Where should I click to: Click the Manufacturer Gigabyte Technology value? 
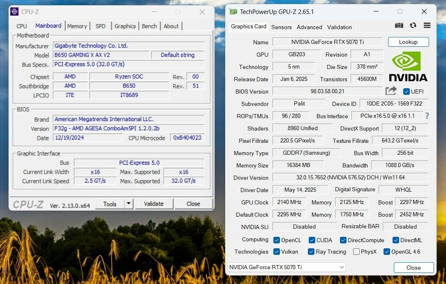click(x=129, y=46)
